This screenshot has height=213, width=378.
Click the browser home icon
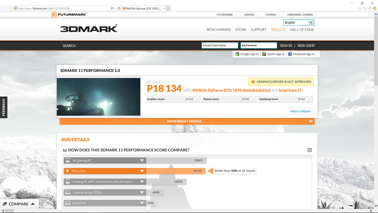point(360,9)
